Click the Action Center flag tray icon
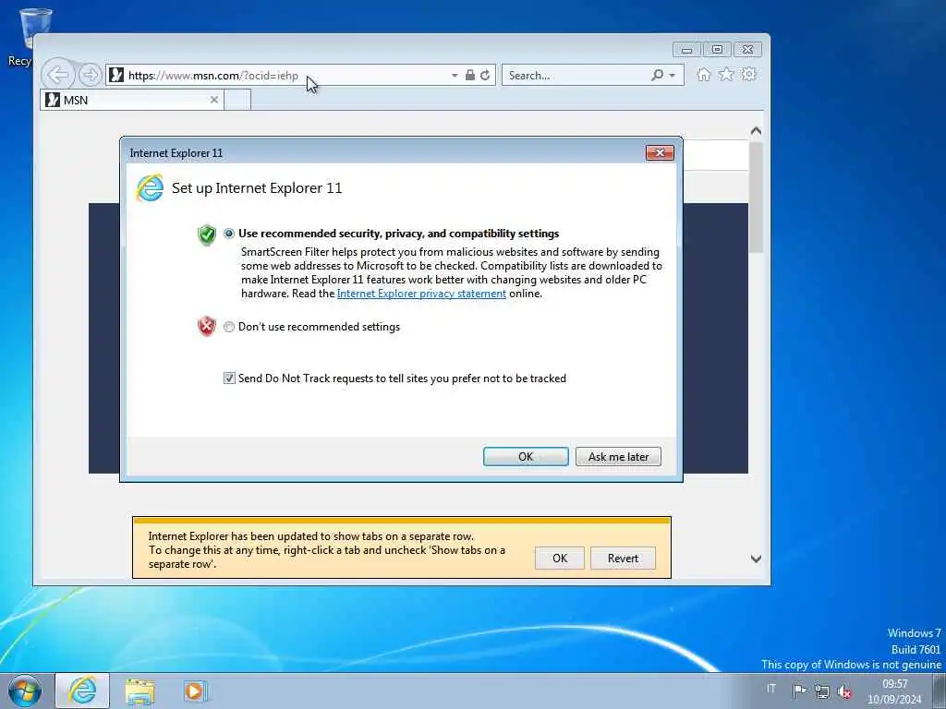 (799, 691)
